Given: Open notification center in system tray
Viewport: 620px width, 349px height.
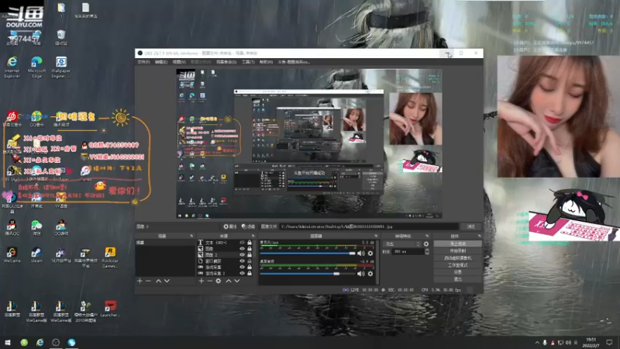Looking at the screenshot, I should point(609,343).
